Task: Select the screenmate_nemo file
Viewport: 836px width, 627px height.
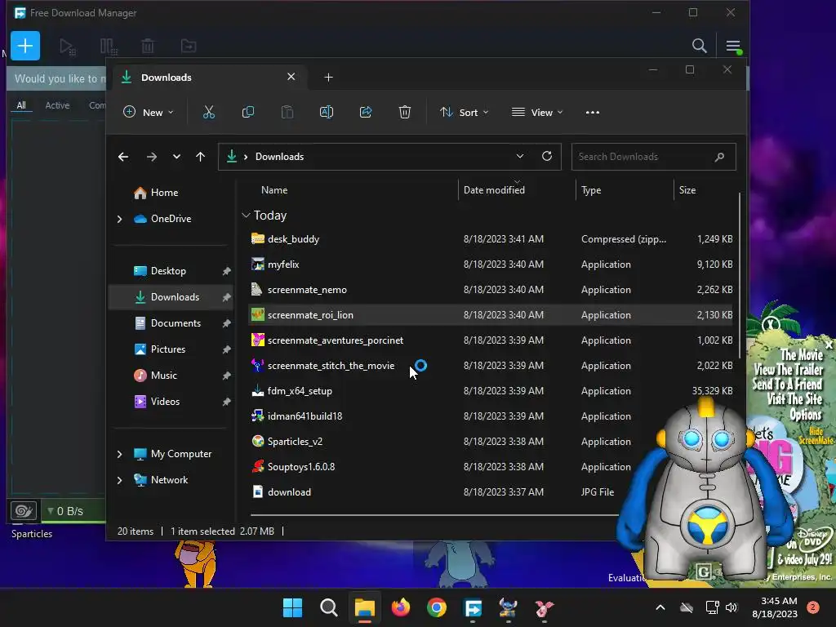Action: click(491, 290)
